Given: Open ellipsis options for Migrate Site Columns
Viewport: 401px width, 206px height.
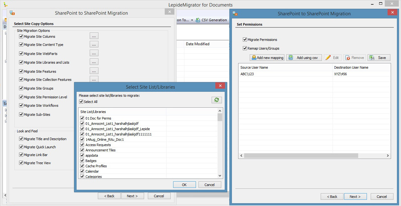Looking at the screenshot, I should (x=94, y=36).
